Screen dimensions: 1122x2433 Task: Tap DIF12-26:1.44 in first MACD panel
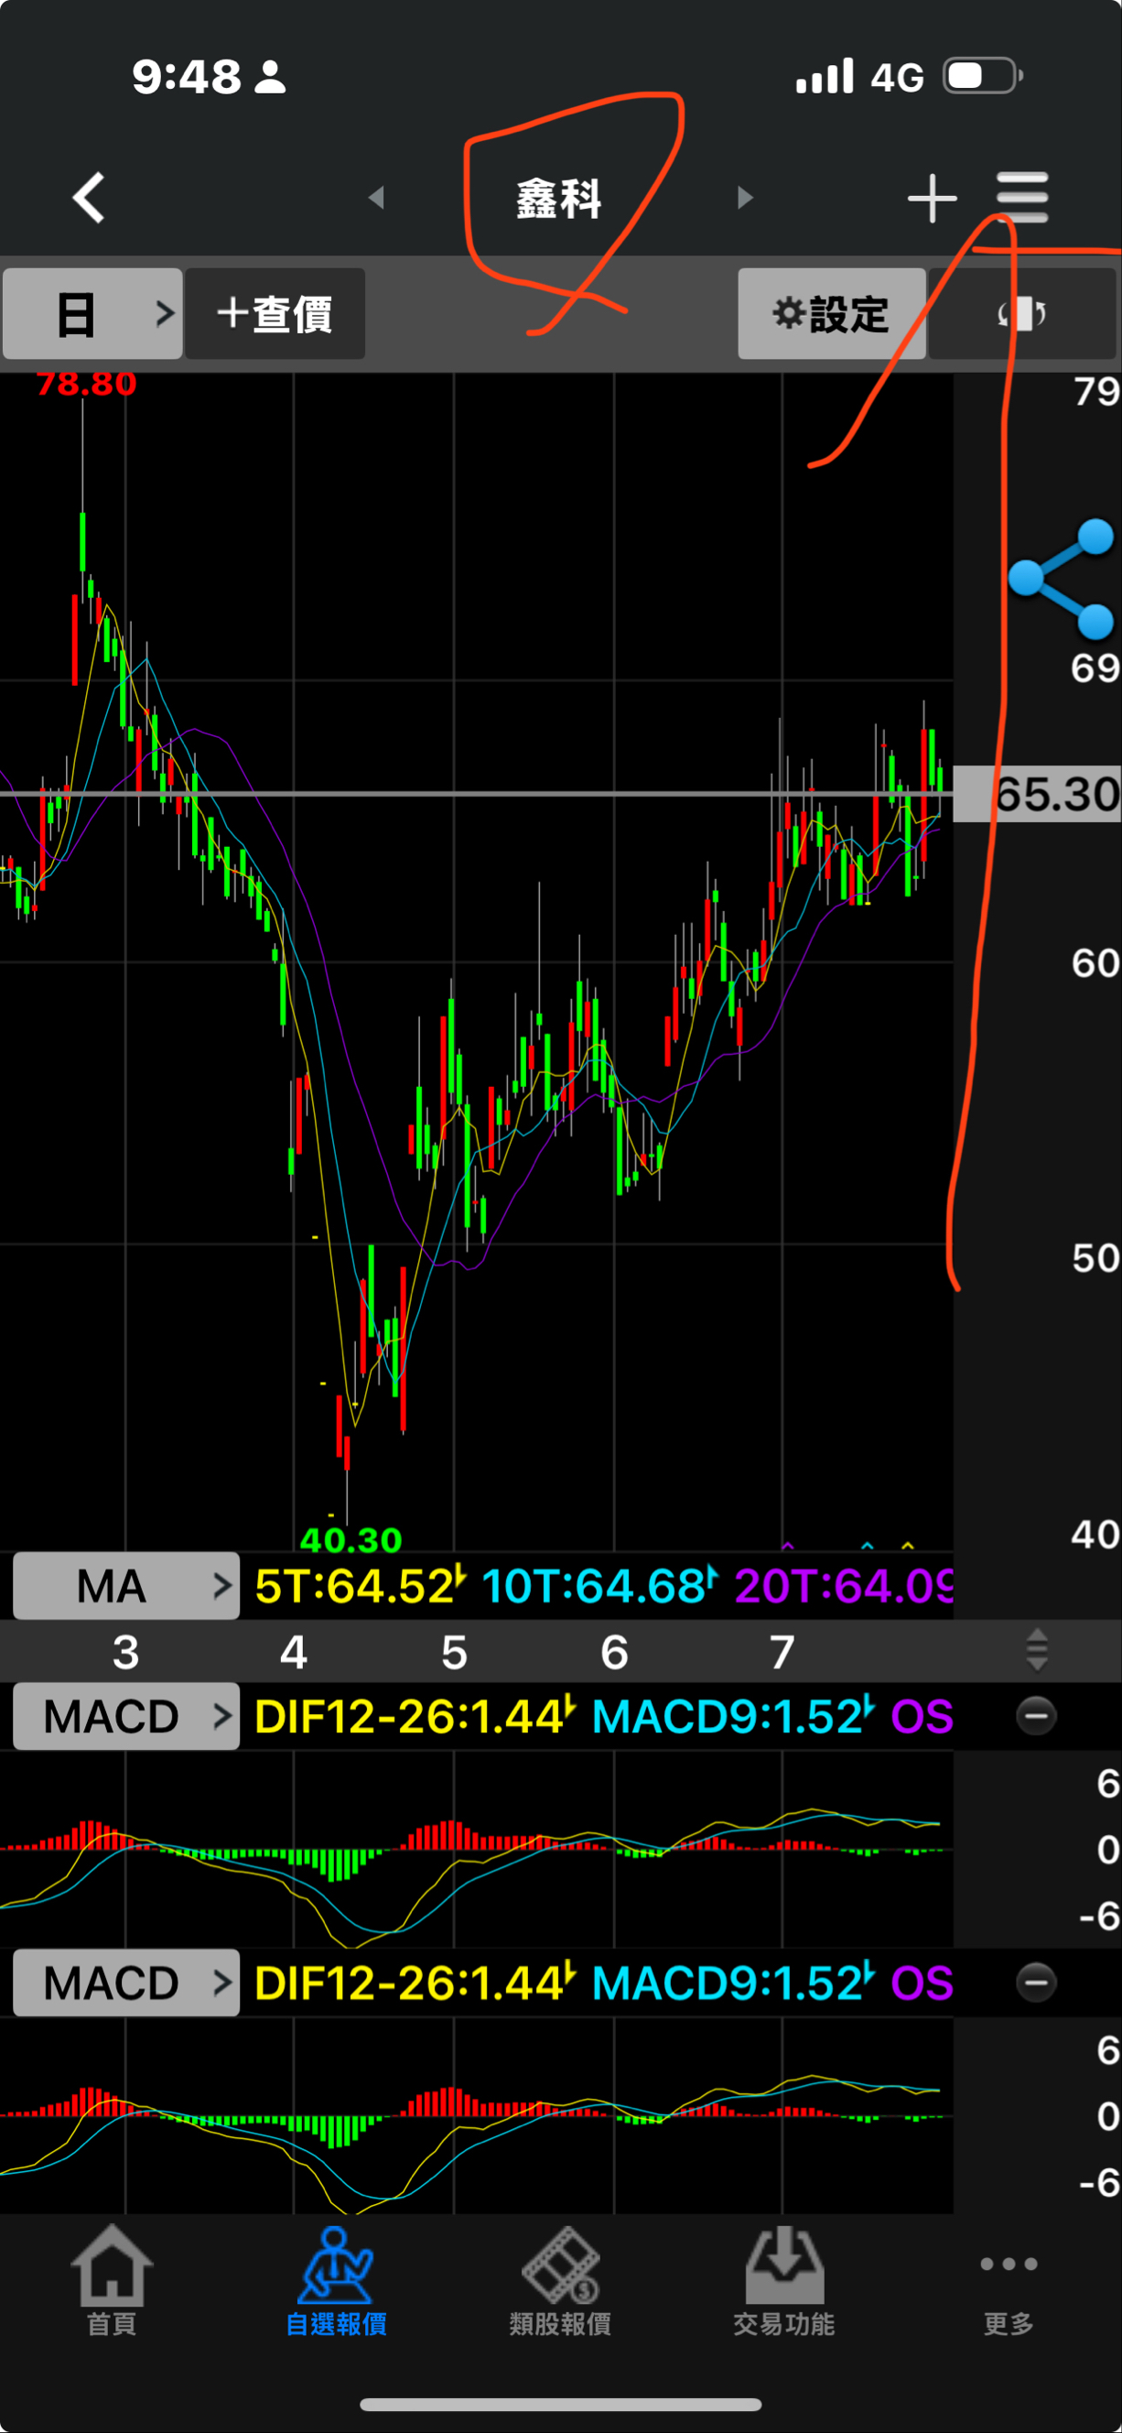click(415, 1716)
